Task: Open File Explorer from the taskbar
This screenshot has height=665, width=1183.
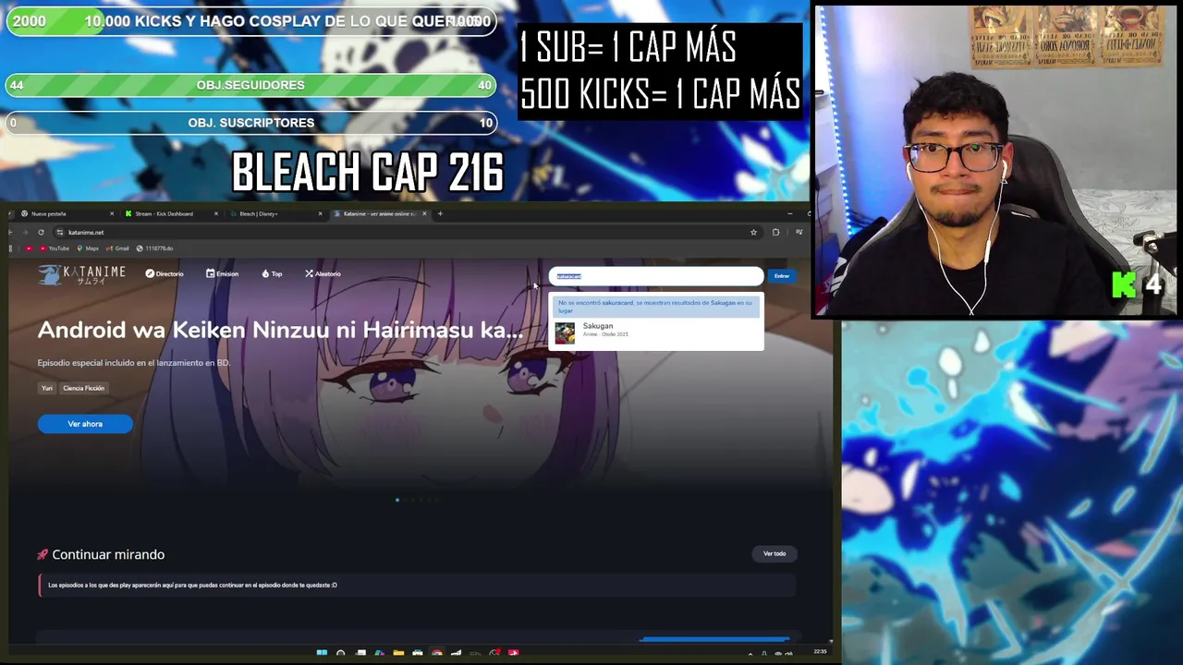Action: click(x=398, y=653)
